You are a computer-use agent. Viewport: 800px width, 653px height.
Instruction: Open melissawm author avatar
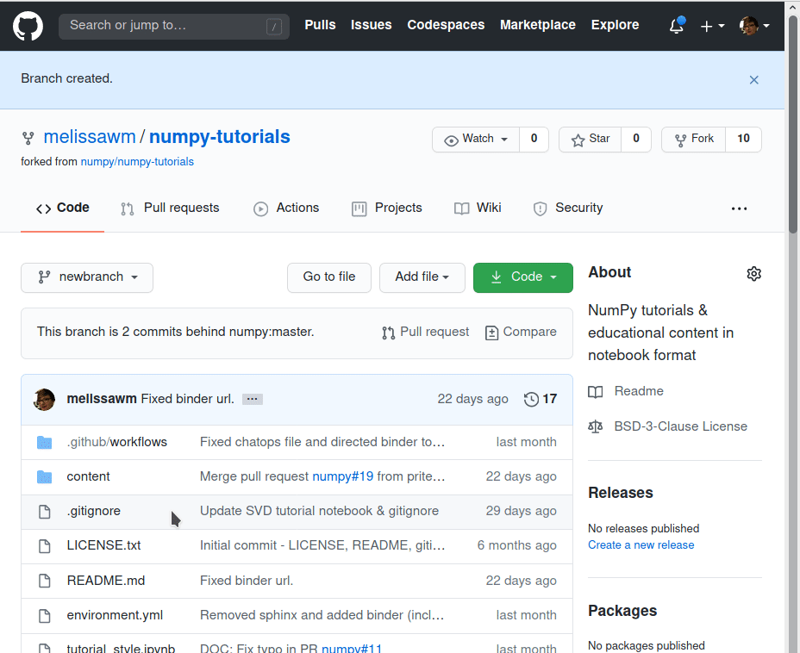coord(45,399)
